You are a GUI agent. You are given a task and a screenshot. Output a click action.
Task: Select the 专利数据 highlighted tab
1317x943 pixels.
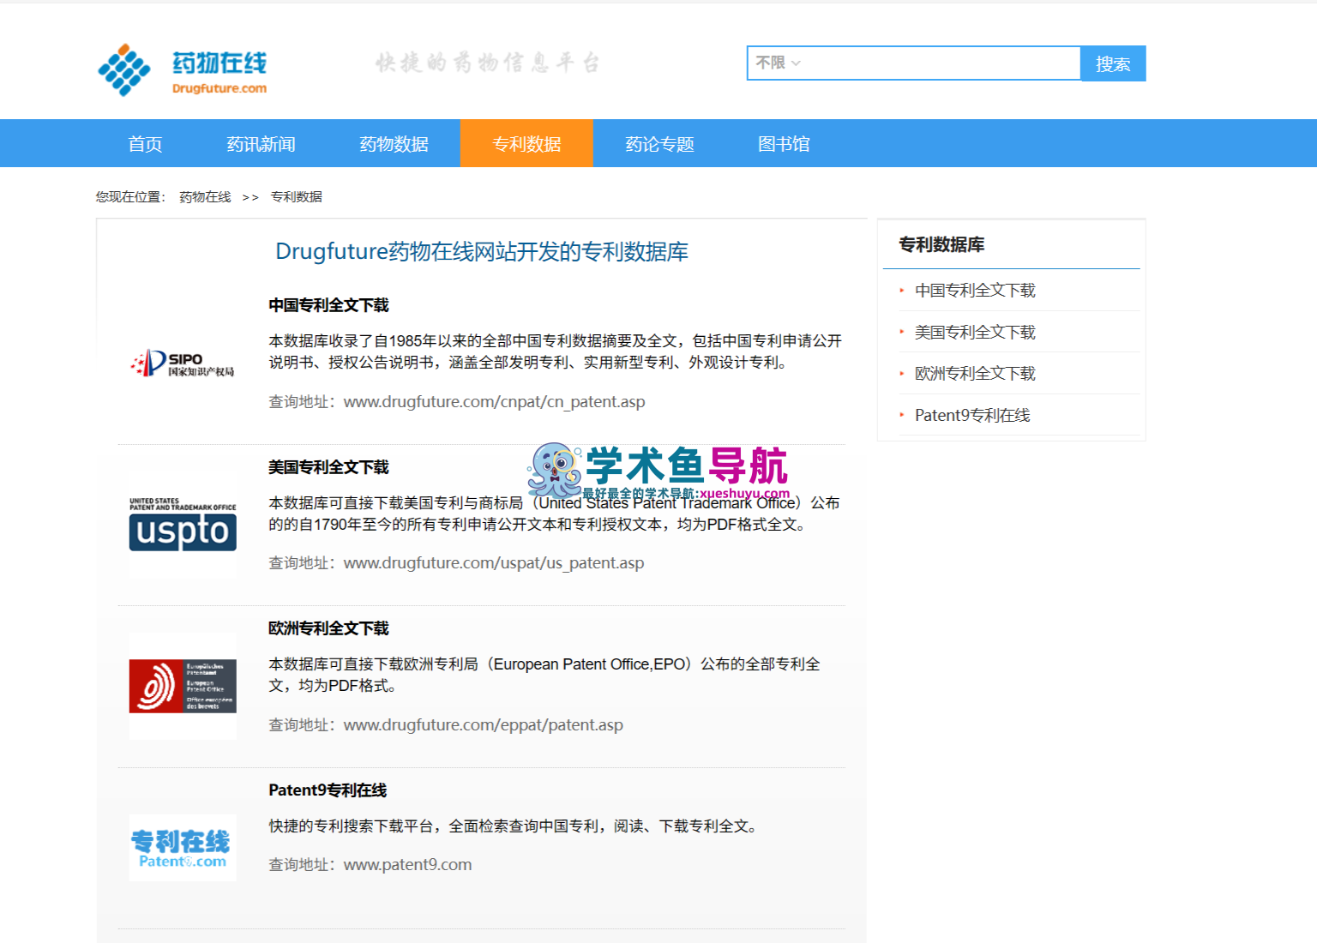point(526,143)
